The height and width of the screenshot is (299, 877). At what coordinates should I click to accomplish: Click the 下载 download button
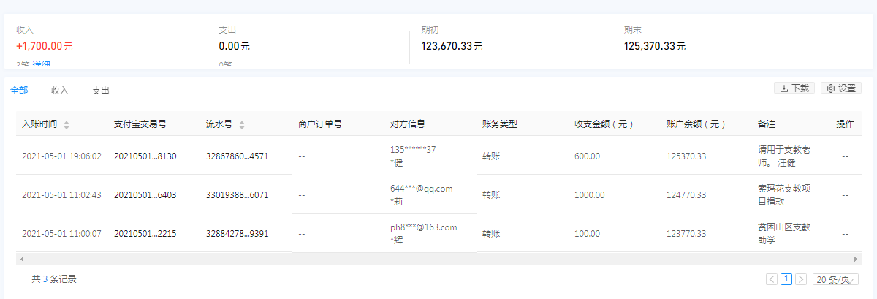794,88
